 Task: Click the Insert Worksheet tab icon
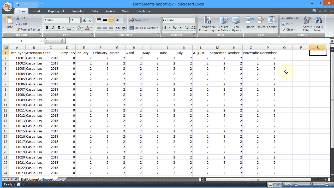[x=61, y=179]
